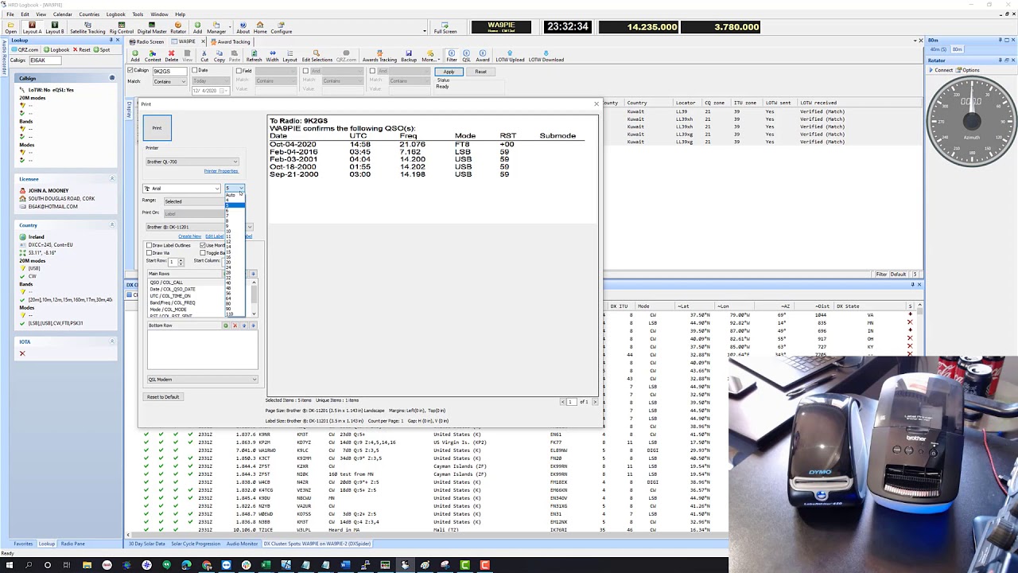Open the Calendar menu
1018x573 pixels.
pyautogui.click(x=62, y=14)
